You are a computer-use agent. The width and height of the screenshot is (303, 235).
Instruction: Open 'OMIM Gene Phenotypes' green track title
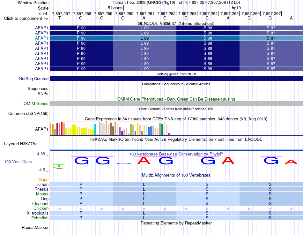coord(176,99)
